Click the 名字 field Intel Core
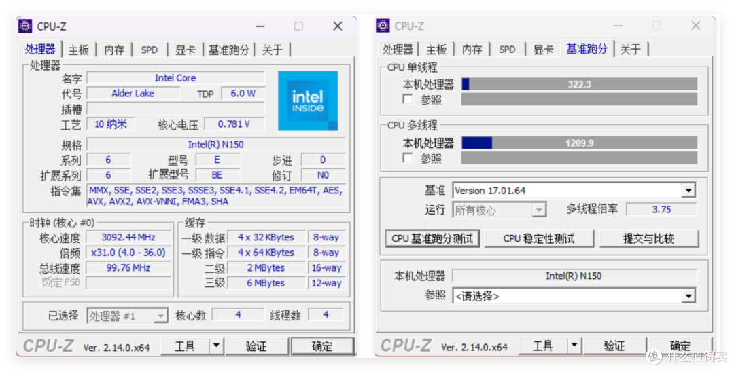734x372 pixels. point(175,78)
